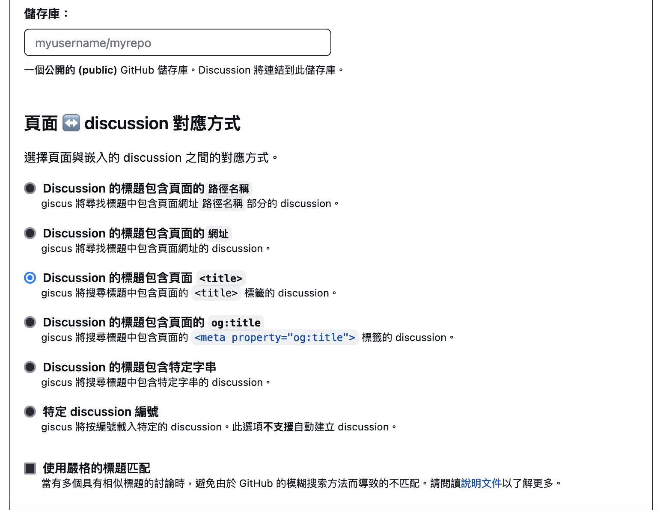Select the og:title mapping radio button

(x=30, y=322)
